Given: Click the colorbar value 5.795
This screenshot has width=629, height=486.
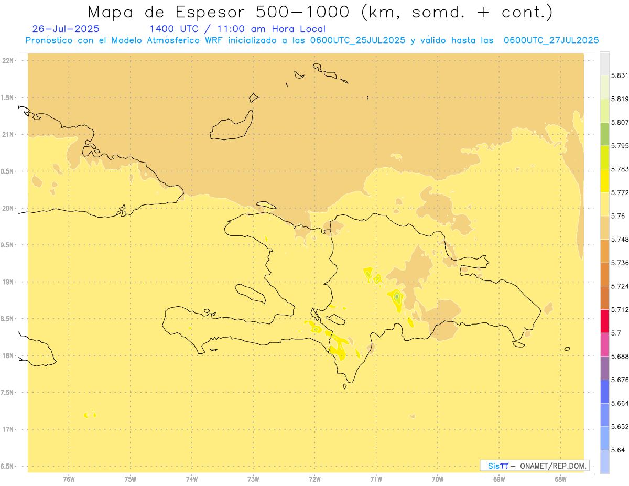Looking at the screenshot, I should coord(620,146).
